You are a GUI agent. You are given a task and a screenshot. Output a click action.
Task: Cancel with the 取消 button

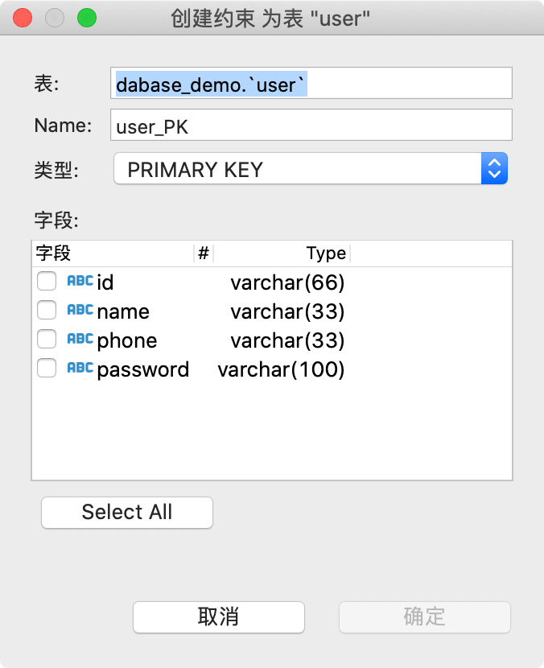point(218,617)
